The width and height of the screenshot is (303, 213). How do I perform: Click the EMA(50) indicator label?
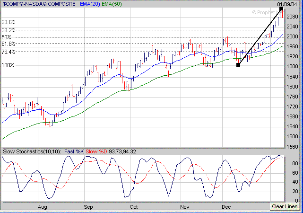(112, 4)
